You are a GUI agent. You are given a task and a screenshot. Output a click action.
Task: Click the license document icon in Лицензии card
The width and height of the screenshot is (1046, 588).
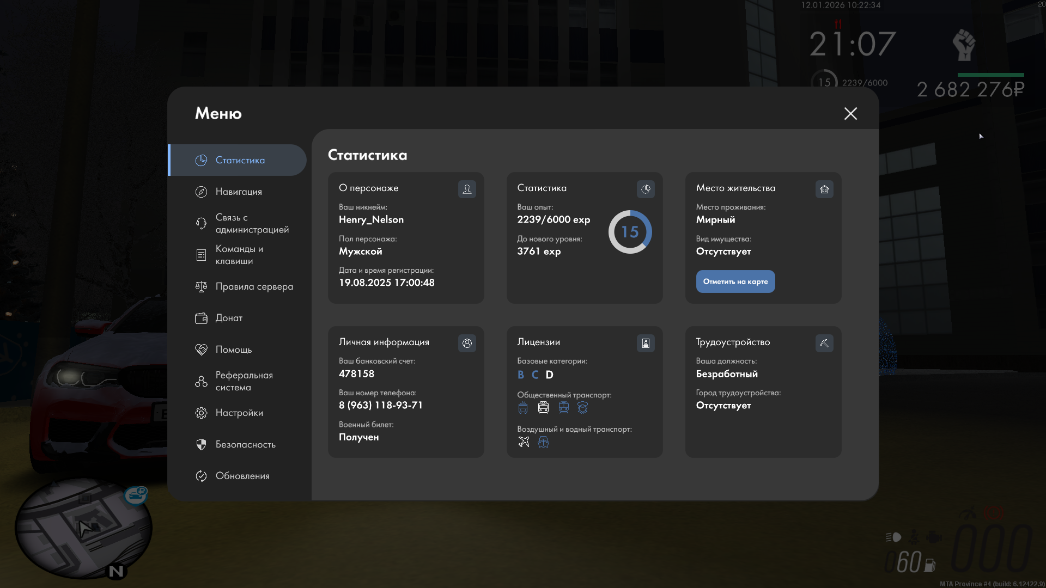point(646,343)
